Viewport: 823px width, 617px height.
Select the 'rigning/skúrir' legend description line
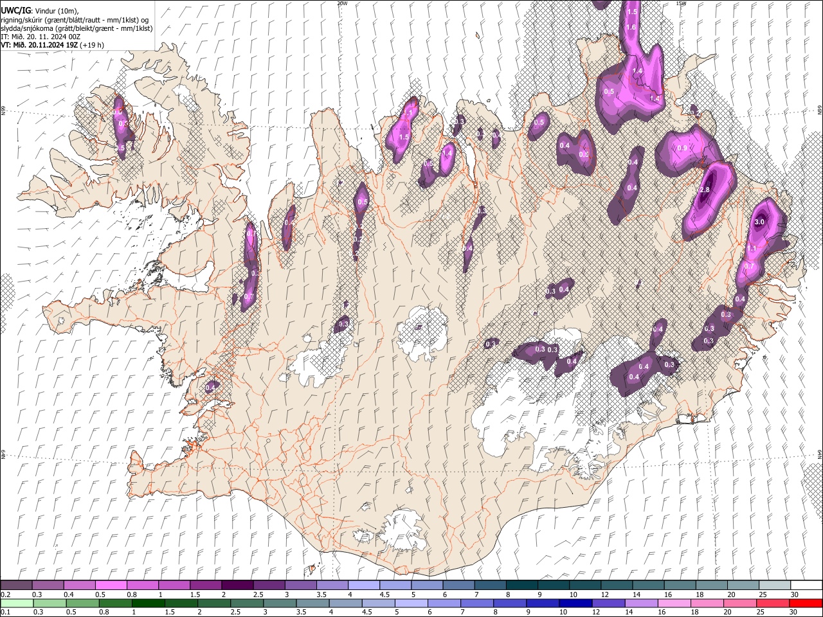(75, 20)
